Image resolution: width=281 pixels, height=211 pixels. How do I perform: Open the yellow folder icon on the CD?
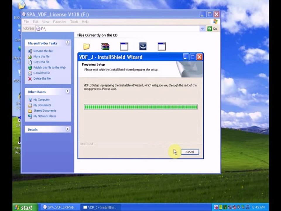point(86,47)
